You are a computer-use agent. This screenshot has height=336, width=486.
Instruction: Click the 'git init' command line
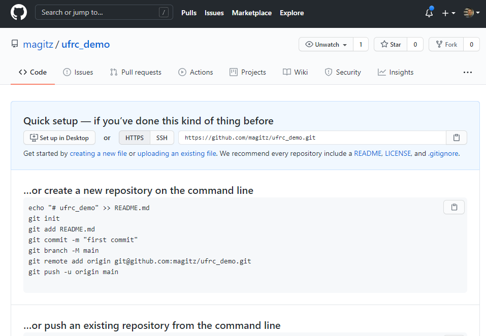pyautogui.click(x=44, y=218)
